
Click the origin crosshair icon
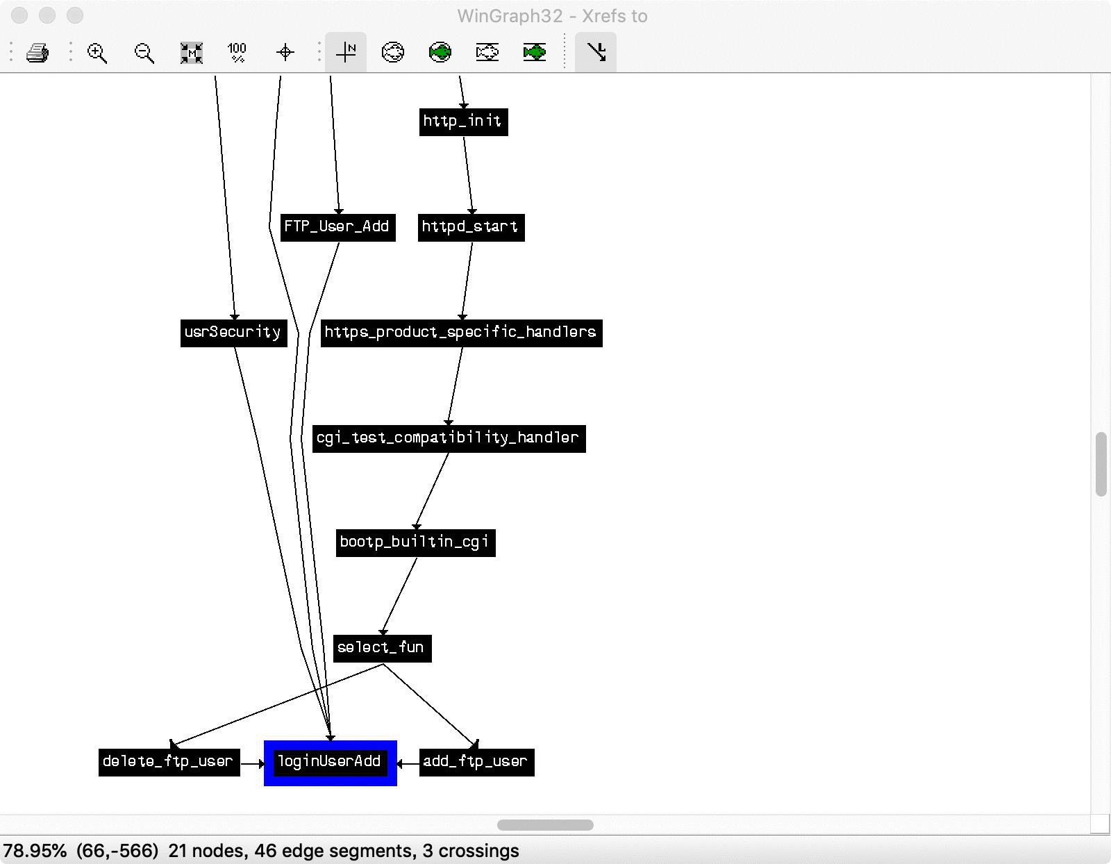[285, 53]
